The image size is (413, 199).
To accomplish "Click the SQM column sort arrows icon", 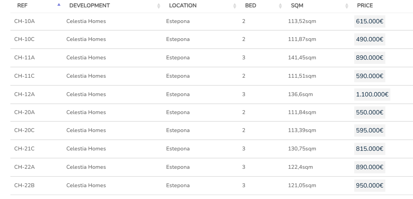I will pos(347,6).
